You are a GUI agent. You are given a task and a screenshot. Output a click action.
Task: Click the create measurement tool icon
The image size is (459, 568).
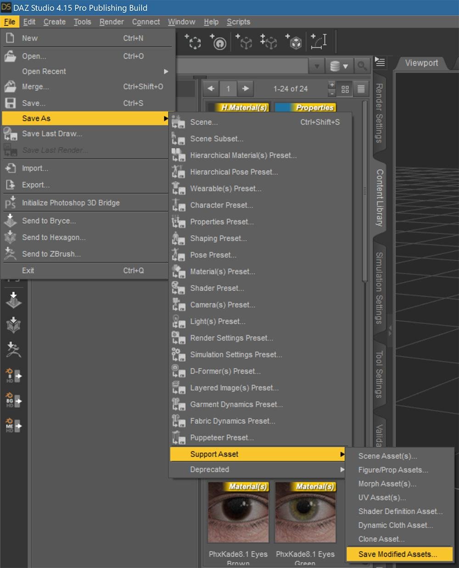click(x=319, y=42)
